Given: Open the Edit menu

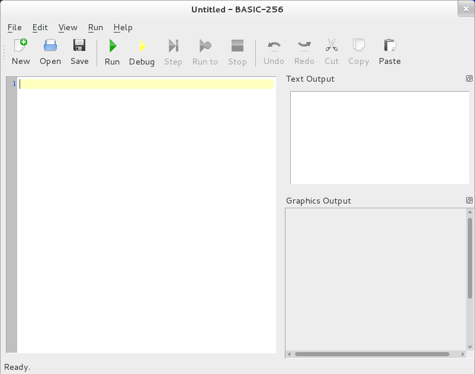Looking at the screenshot, I should (x=40, y=28).
